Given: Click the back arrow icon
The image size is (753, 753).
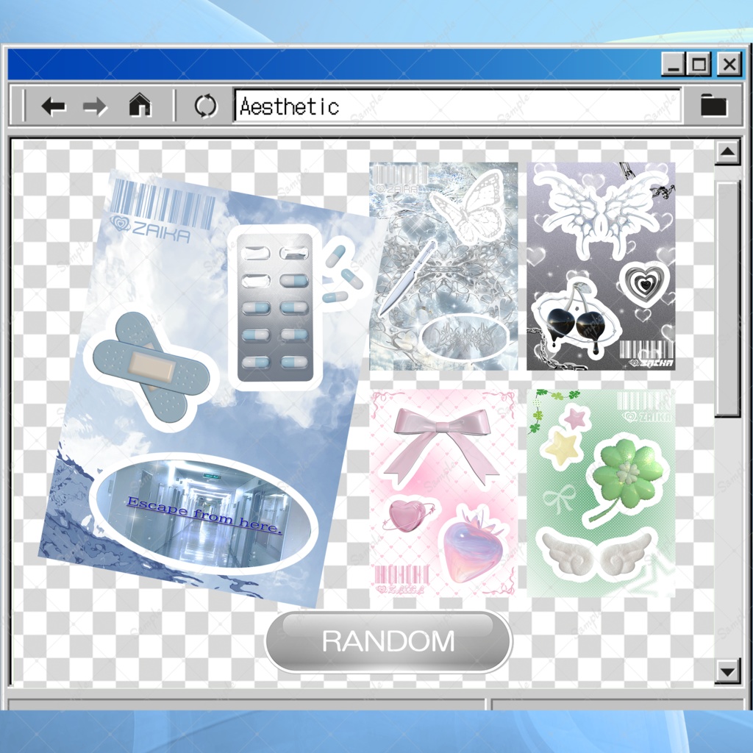Looking at the screenshot, I should point(53,106).
